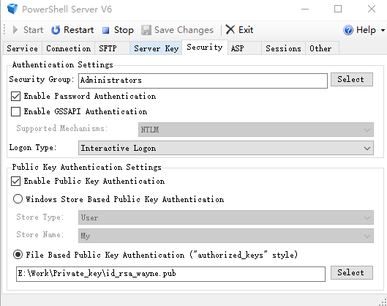387x306 pixels.
Task: Click the PowerShell Server app icon
Action: [x=12, y=9]
